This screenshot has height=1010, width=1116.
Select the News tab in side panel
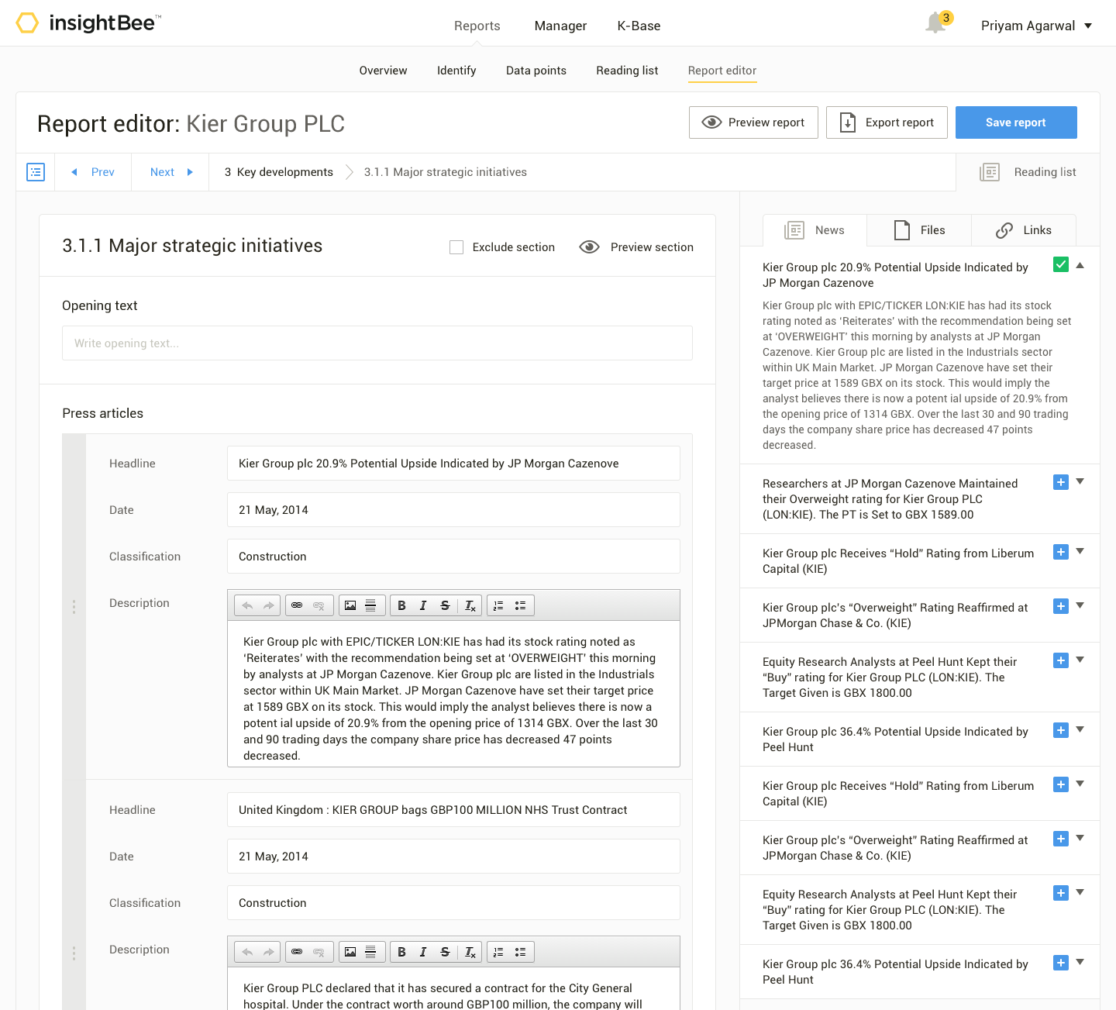coord(815,230)
